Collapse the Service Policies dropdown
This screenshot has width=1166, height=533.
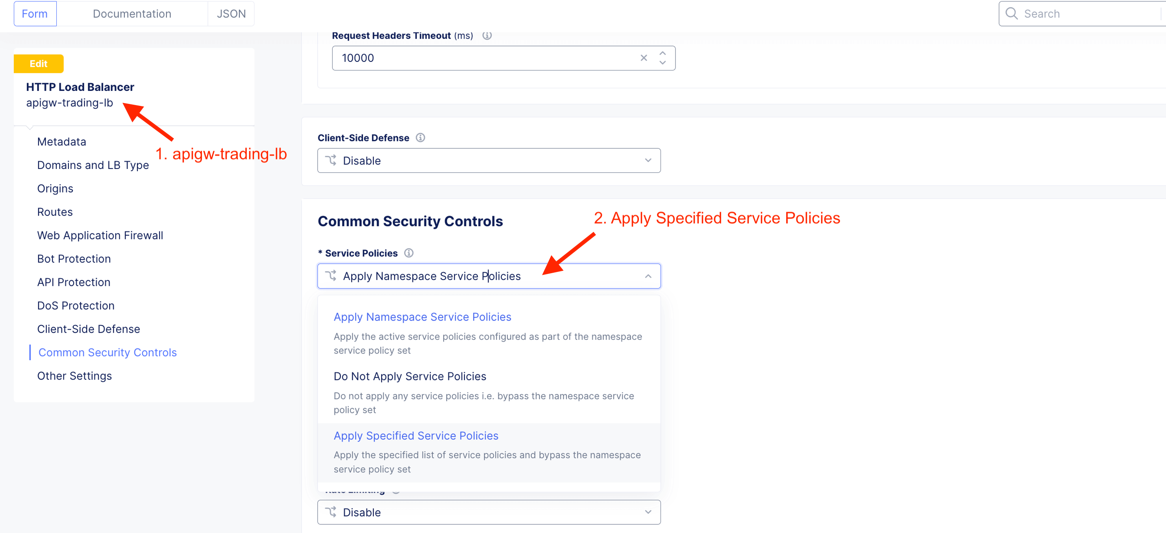tap(648, 276)
